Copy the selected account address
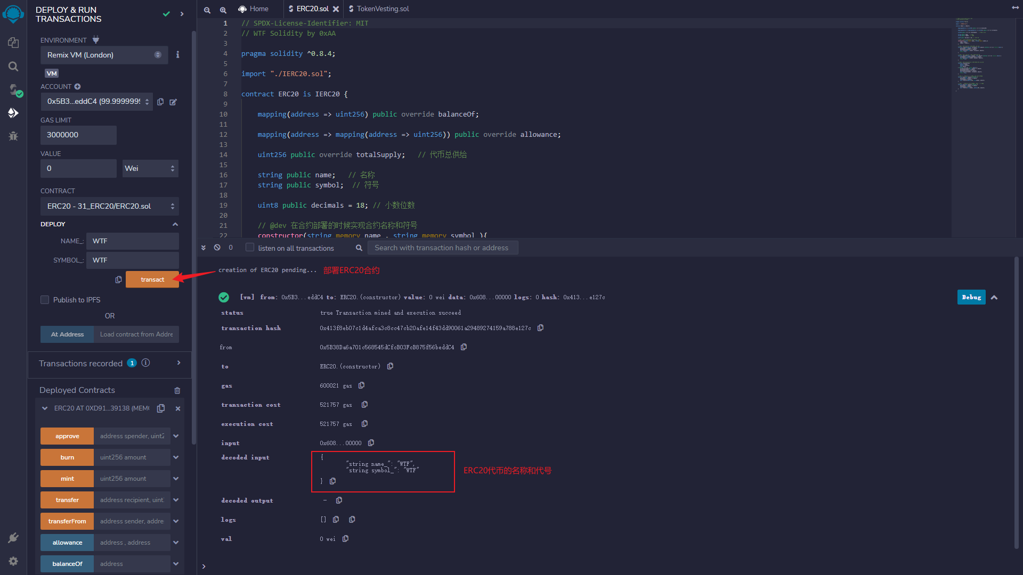The height and width of the screenshot is (575, 1023). click(160, 102)
